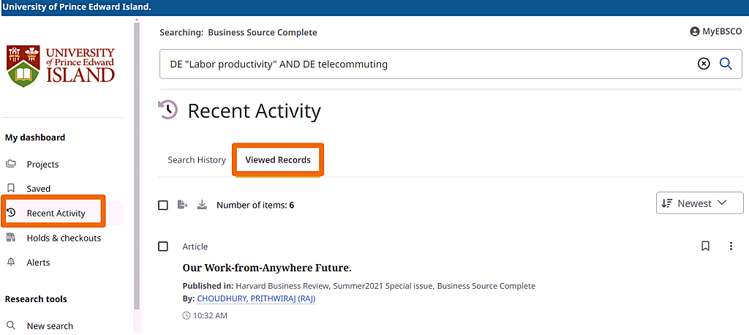The height and width of the screenshot is (335, 749).
Task: Click the search magnifier icon
Action: 726,64
